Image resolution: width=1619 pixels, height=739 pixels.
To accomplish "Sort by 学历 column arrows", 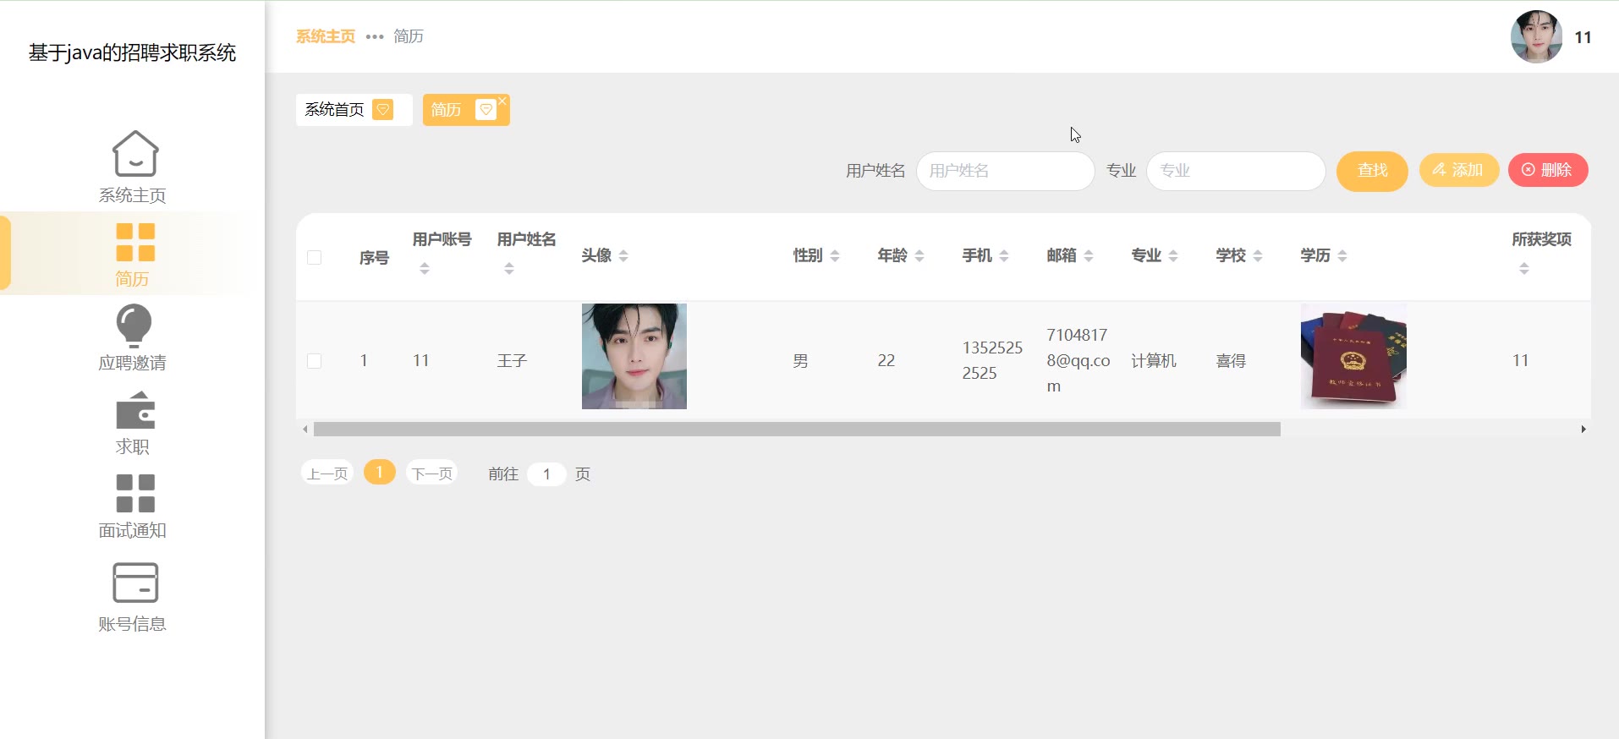I will [1342, 255].
